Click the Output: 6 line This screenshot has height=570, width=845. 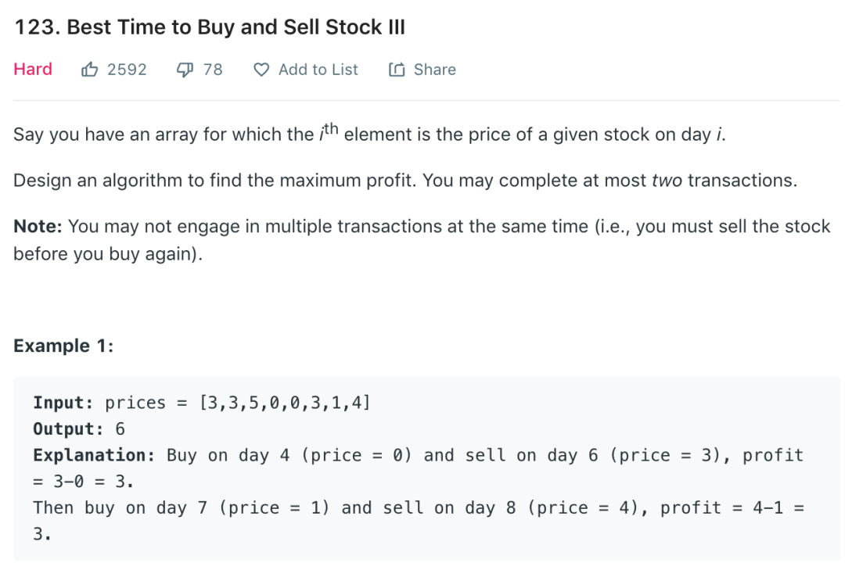click(79, 429)
